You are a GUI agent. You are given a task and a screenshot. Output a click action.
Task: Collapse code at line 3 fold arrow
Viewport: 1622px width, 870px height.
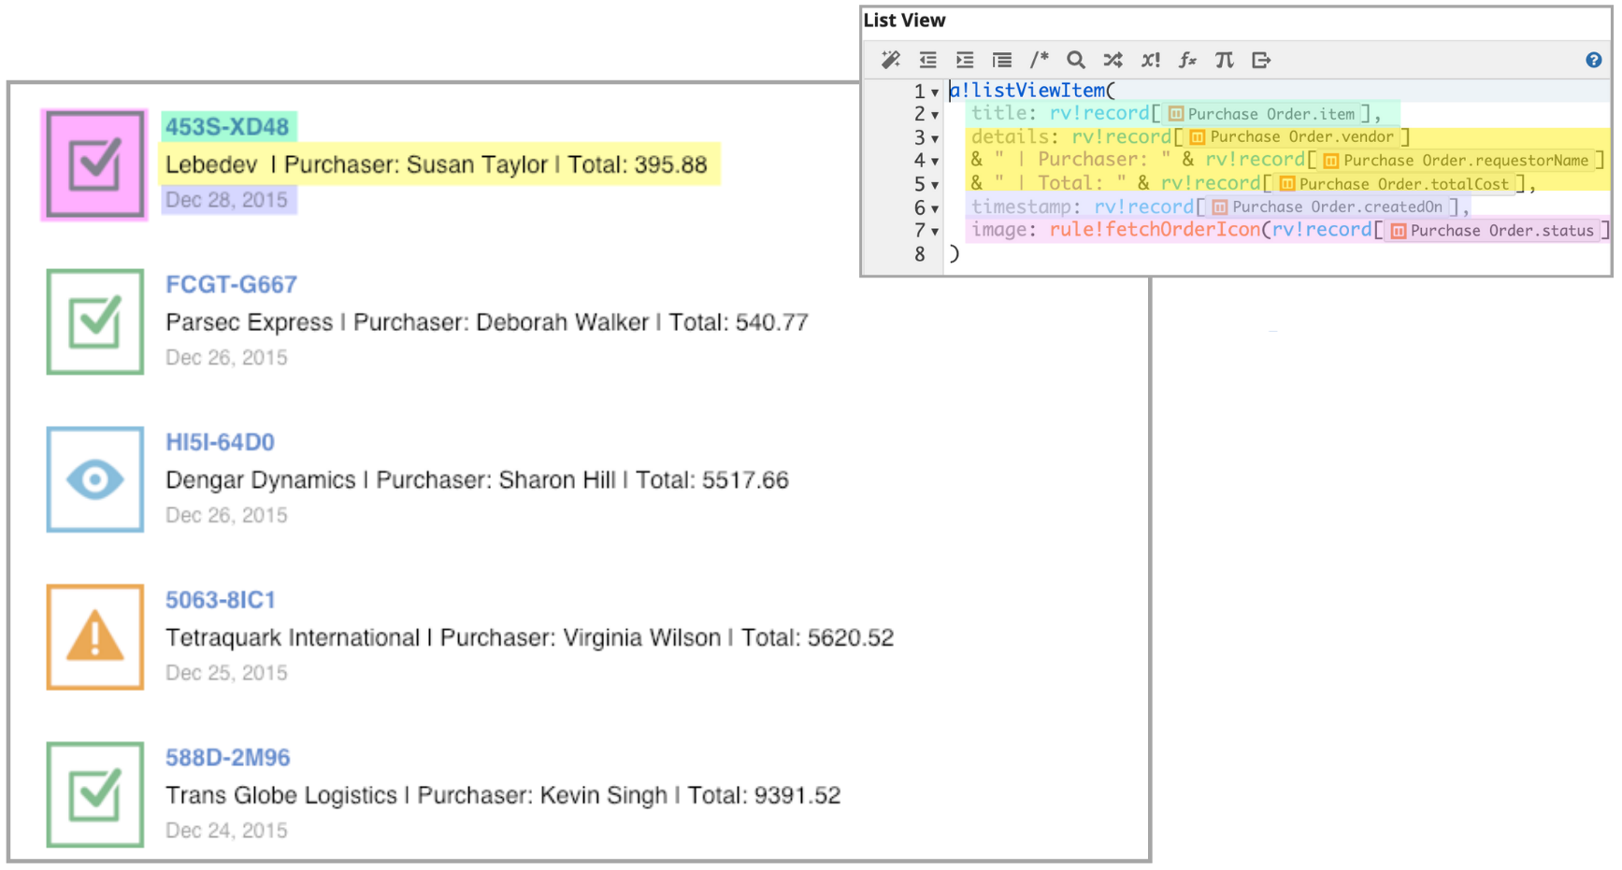[x=935, y=139]
